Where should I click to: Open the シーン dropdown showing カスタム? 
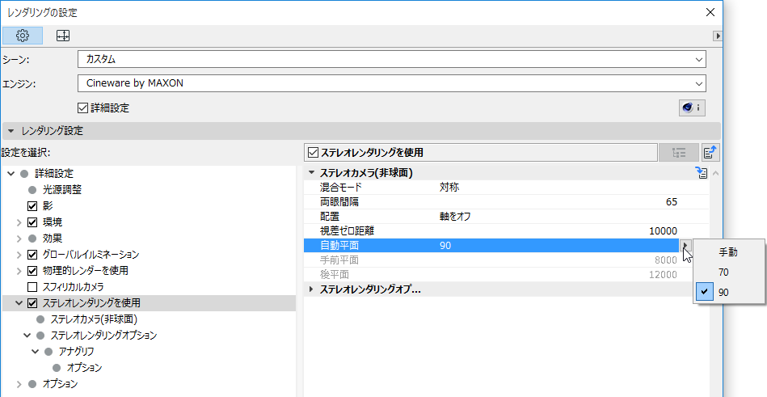[x=392, y=59]
